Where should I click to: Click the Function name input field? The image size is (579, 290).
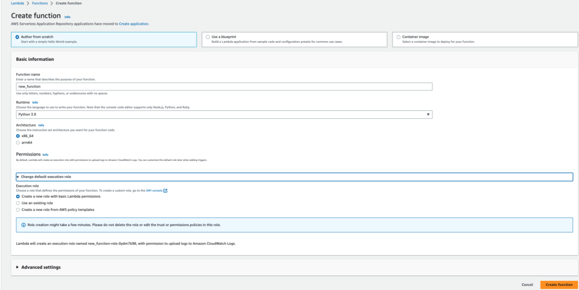click(x=224, y=87)
